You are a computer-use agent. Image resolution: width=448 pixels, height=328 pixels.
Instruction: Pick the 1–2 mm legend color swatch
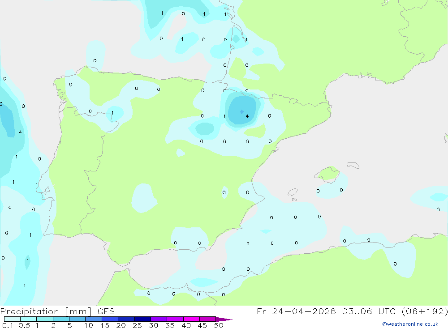[x=44, y=319]
